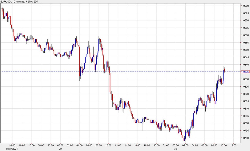Select the 00:00 time label above date 30

click(x=176, y=146)
